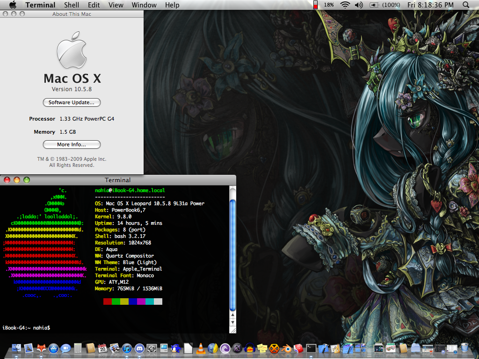Open Audacity headphones icon in Dock
The width and height of the screenshot is (479, 359).
pos(250,348)
